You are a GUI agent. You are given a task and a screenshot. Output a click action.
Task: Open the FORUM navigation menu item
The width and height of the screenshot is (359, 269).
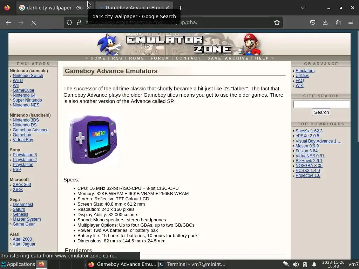click(x=160, y=58)
